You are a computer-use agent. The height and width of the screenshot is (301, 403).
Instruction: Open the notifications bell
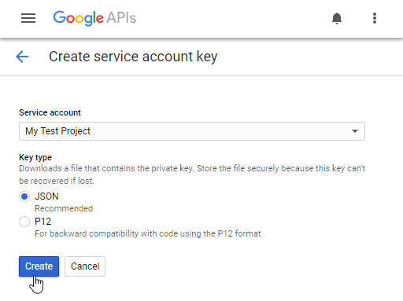point(337,18)
